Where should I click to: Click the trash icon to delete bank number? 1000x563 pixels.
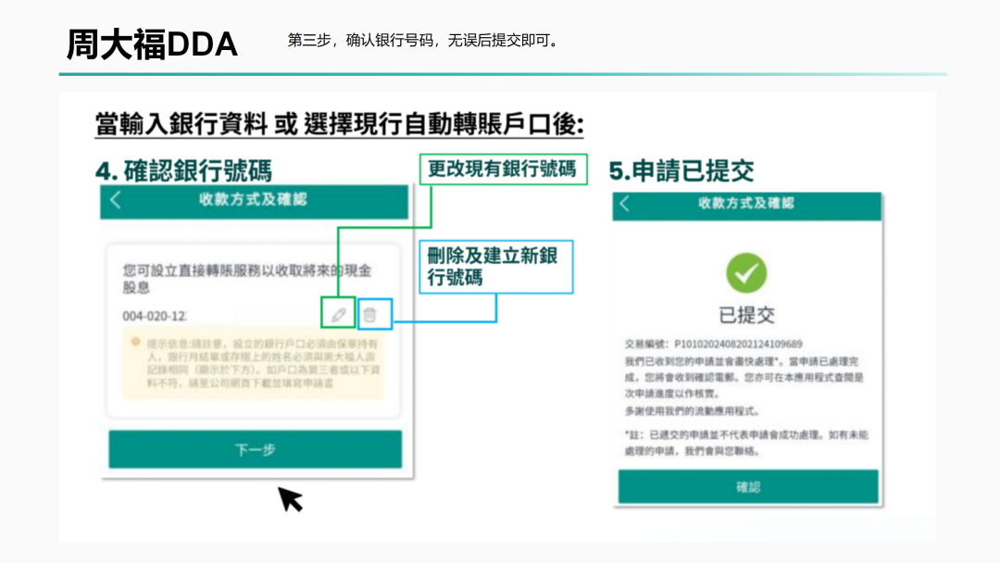[x=369, y=314]
